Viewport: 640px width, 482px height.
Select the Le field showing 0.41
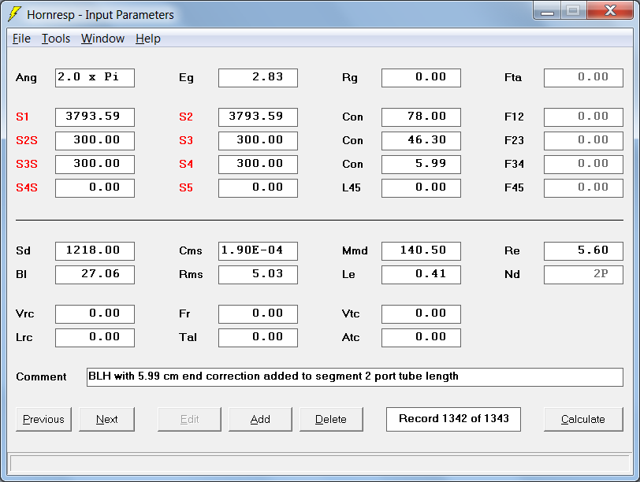[x=421, y=275]
